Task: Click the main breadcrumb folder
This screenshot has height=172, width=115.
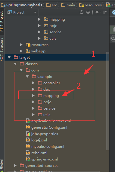Action: (x=68, y=5)
